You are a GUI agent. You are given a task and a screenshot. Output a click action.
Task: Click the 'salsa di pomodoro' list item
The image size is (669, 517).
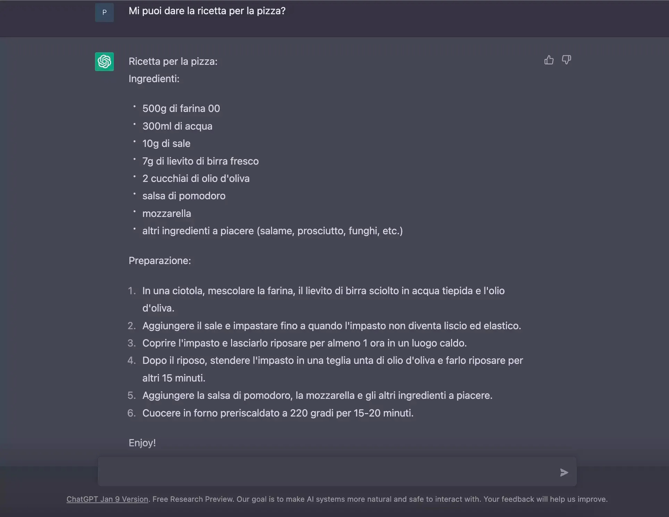[x=184, y=196]
